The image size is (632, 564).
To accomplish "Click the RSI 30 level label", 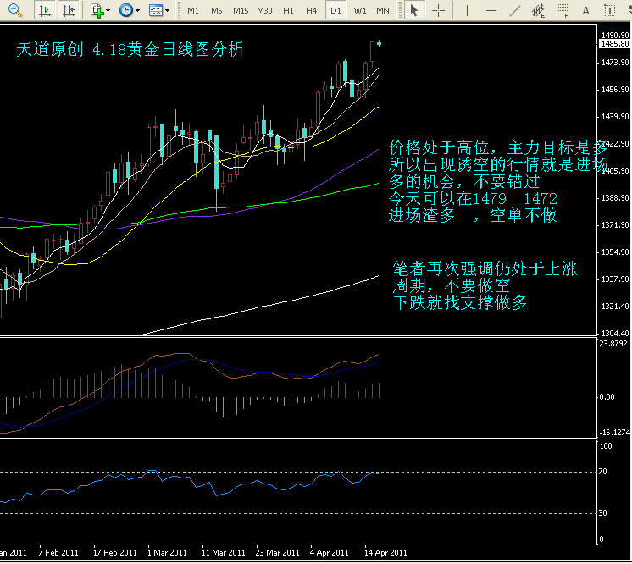I will coord(603,513).
